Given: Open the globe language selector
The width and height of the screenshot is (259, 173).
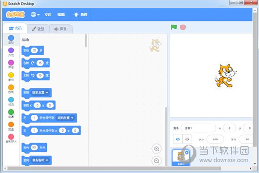Looking at the screenshot, I should tap(35, 15).
